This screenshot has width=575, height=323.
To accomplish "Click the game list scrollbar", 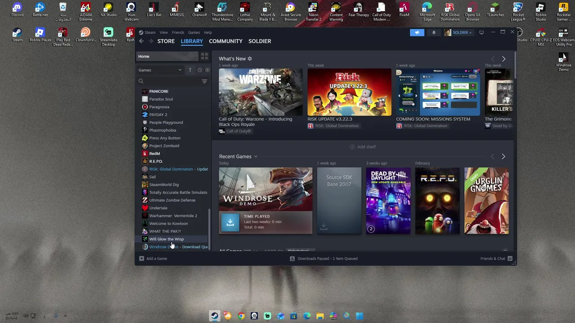I will click(x=209, y=230).
